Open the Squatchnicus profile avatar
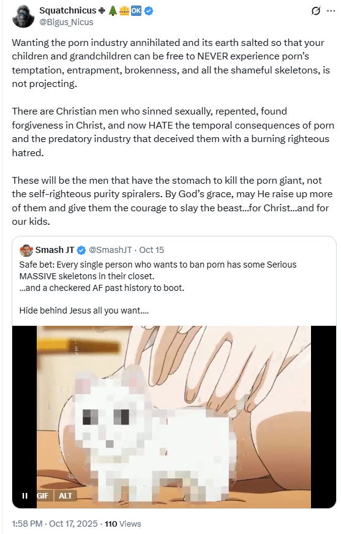The width and height of the screenshot is (341, 534). [23, 17]
